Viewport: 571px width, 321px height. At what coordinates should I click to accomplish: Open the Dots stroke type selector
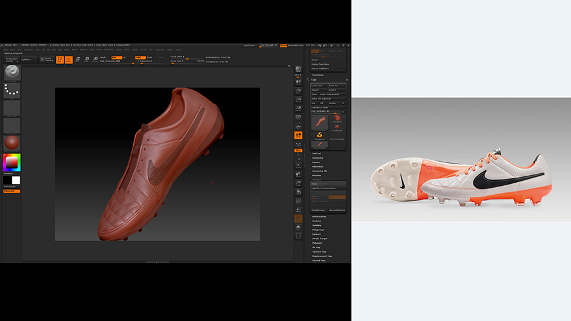[x=12, y=91]
